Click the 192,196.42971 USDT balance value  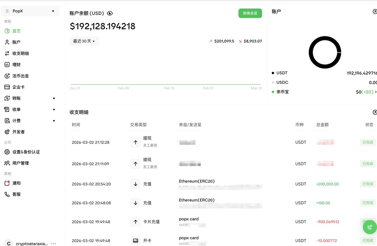362,73
